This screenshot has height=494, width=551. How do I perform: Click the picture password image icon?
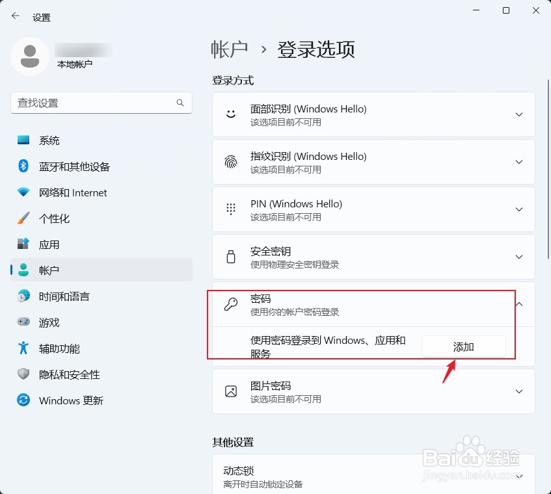tap(231, 391)
